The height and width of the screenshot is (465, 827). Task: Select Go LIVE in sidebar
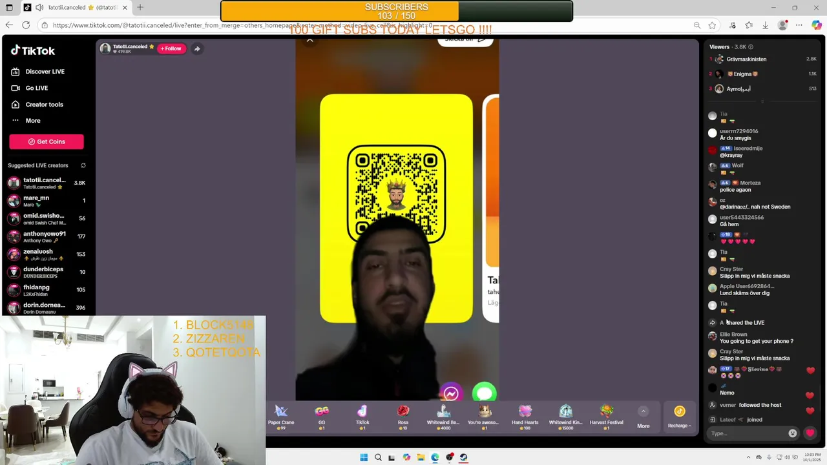(30, 88)
